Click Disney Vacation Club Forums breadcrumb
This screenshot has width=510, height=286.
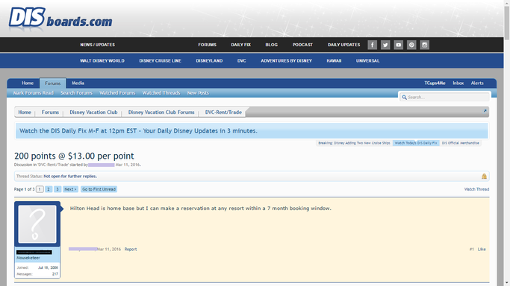click(x=161, y=112)
